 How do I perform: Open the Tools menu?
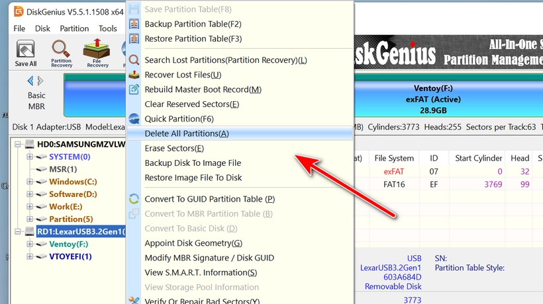point(108,28)
